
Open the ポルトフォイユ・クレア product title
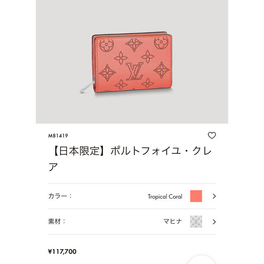click(130, 159)
